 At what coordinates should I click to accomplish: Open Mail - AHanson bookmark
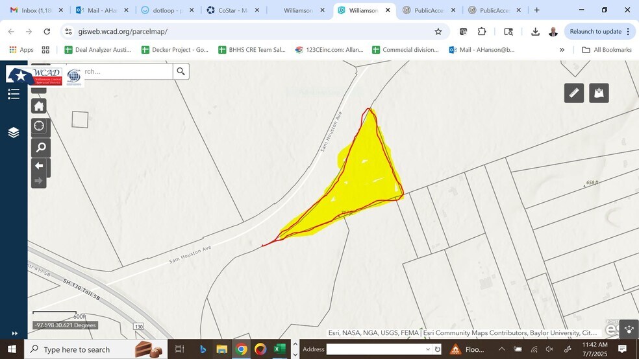pyautogui.click(x=482, y=50)
